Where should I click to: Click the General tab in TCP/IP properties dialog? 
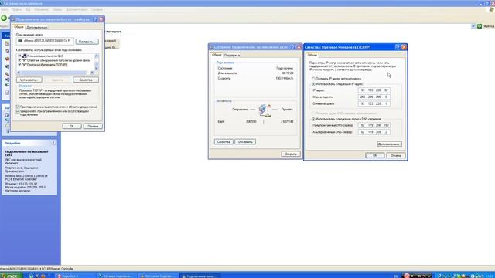312,55
